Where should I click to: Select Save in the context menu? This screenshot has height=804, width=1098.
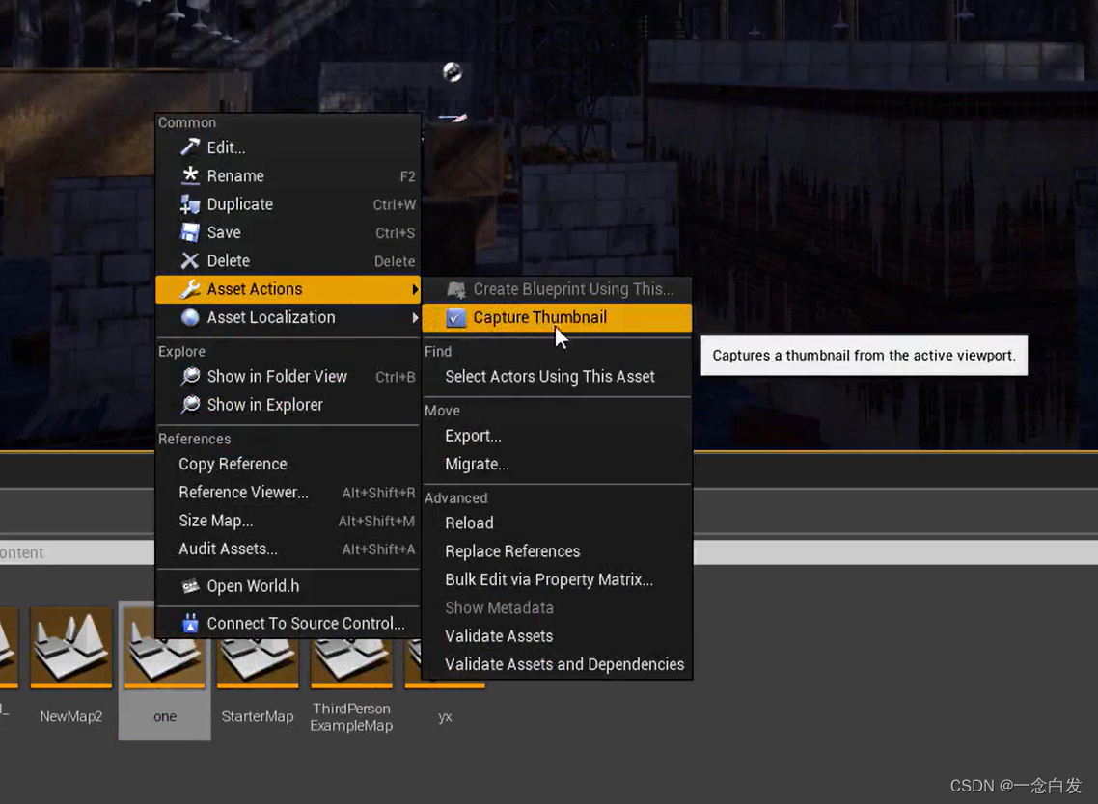[x=288, y=232]
